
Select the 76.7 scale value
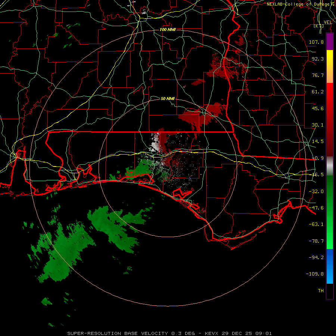tap(318, 75)
